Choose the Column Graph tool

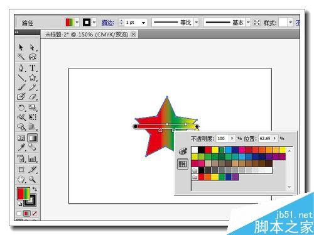pyautogui.click(x=33, y=158)
